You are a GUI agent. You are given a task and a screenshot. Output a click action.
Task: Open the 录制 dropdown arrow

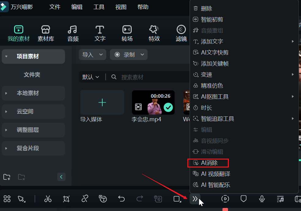point(142,55)
